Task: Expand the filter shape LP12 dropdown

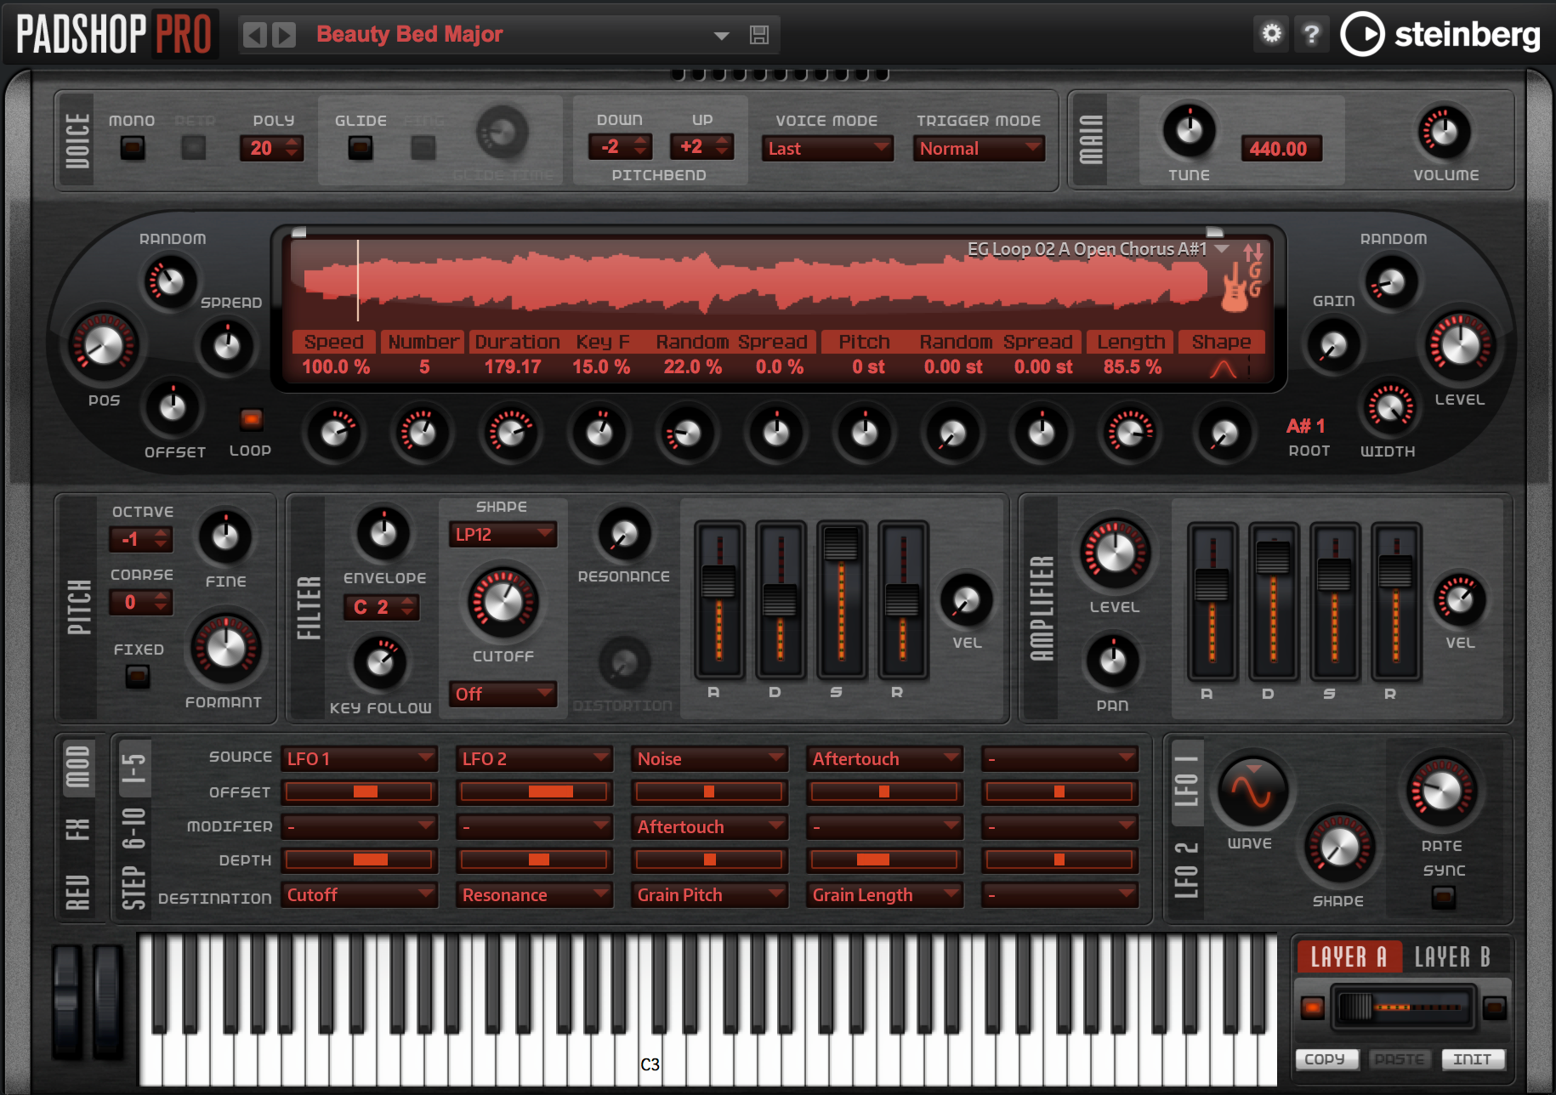Action: click(502, 535)
